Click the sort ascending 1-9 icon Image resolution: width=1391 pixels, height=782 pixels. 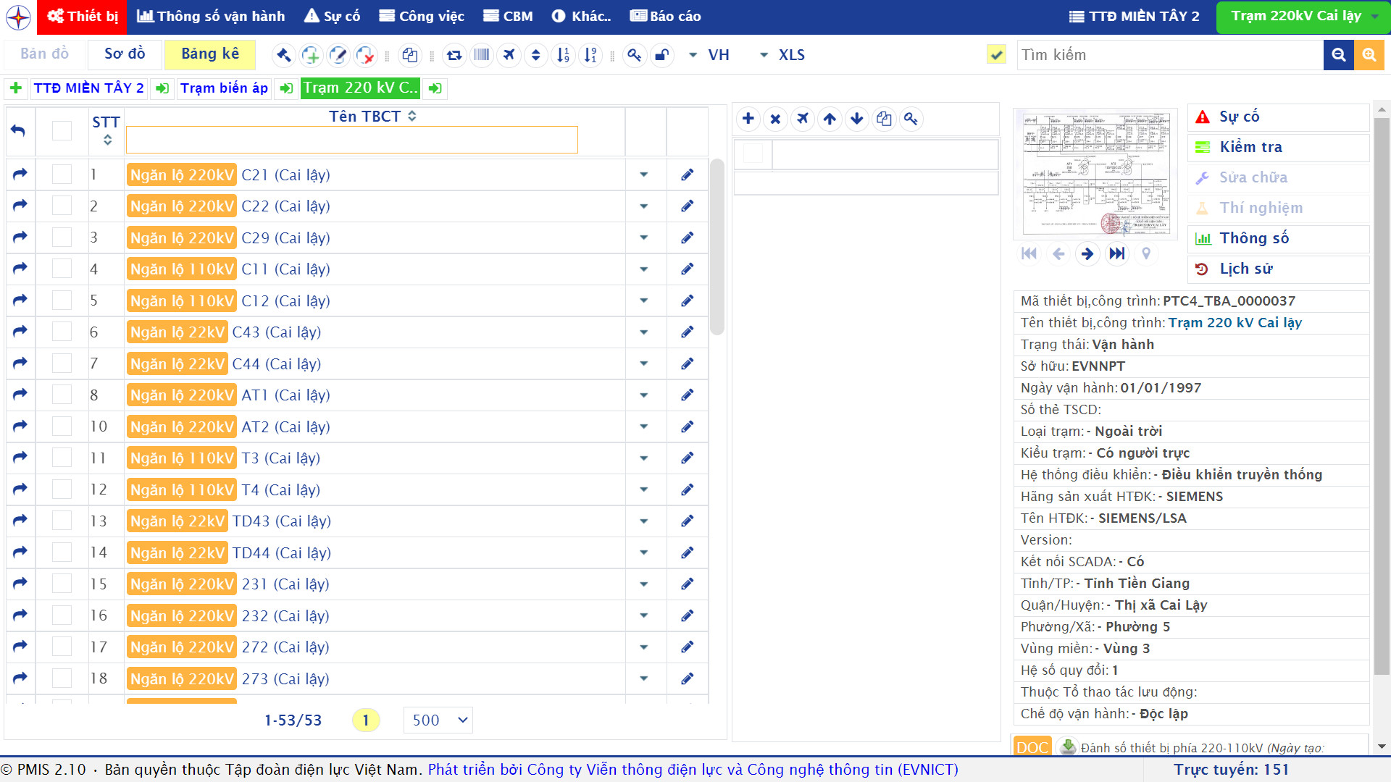pos(563,55)
